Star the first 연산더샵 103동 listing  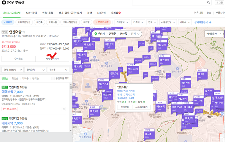click(64, 109)
